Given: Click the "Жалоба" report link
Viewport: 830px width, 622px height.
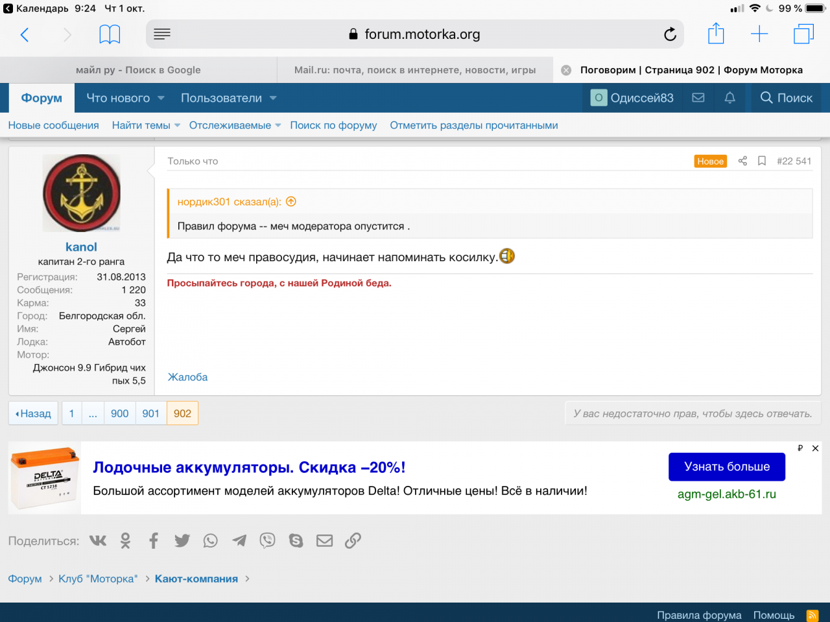Looking at the screenshot, I should (x=187, y=377).
